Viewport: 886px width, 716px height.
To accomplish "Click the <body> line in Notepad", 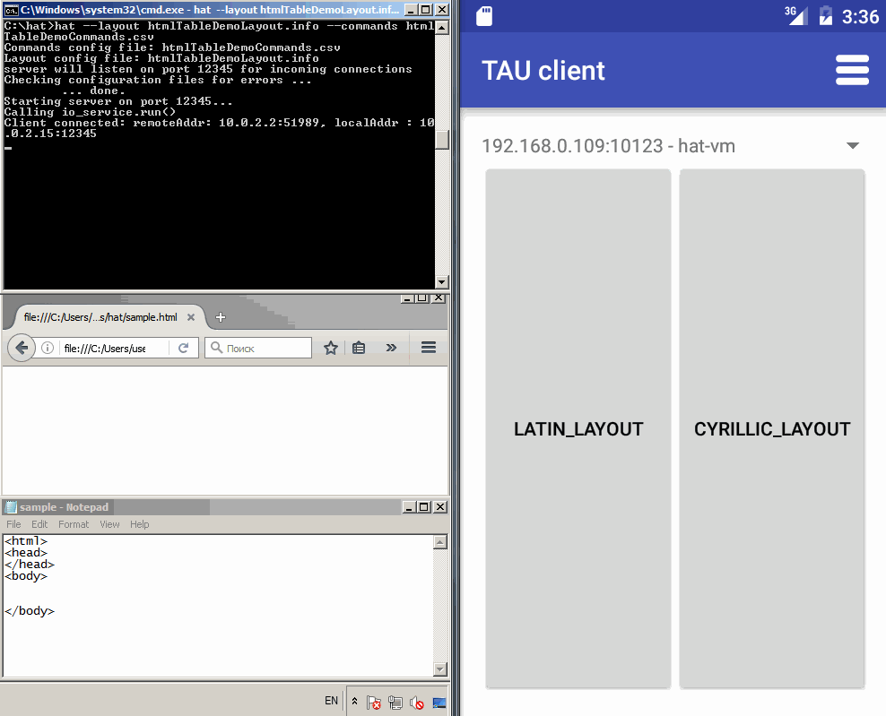I will pos(26,576).
